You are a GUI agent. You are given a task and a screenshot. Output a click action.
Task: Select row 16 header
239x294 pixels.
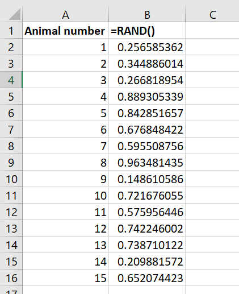click(11, 278)
